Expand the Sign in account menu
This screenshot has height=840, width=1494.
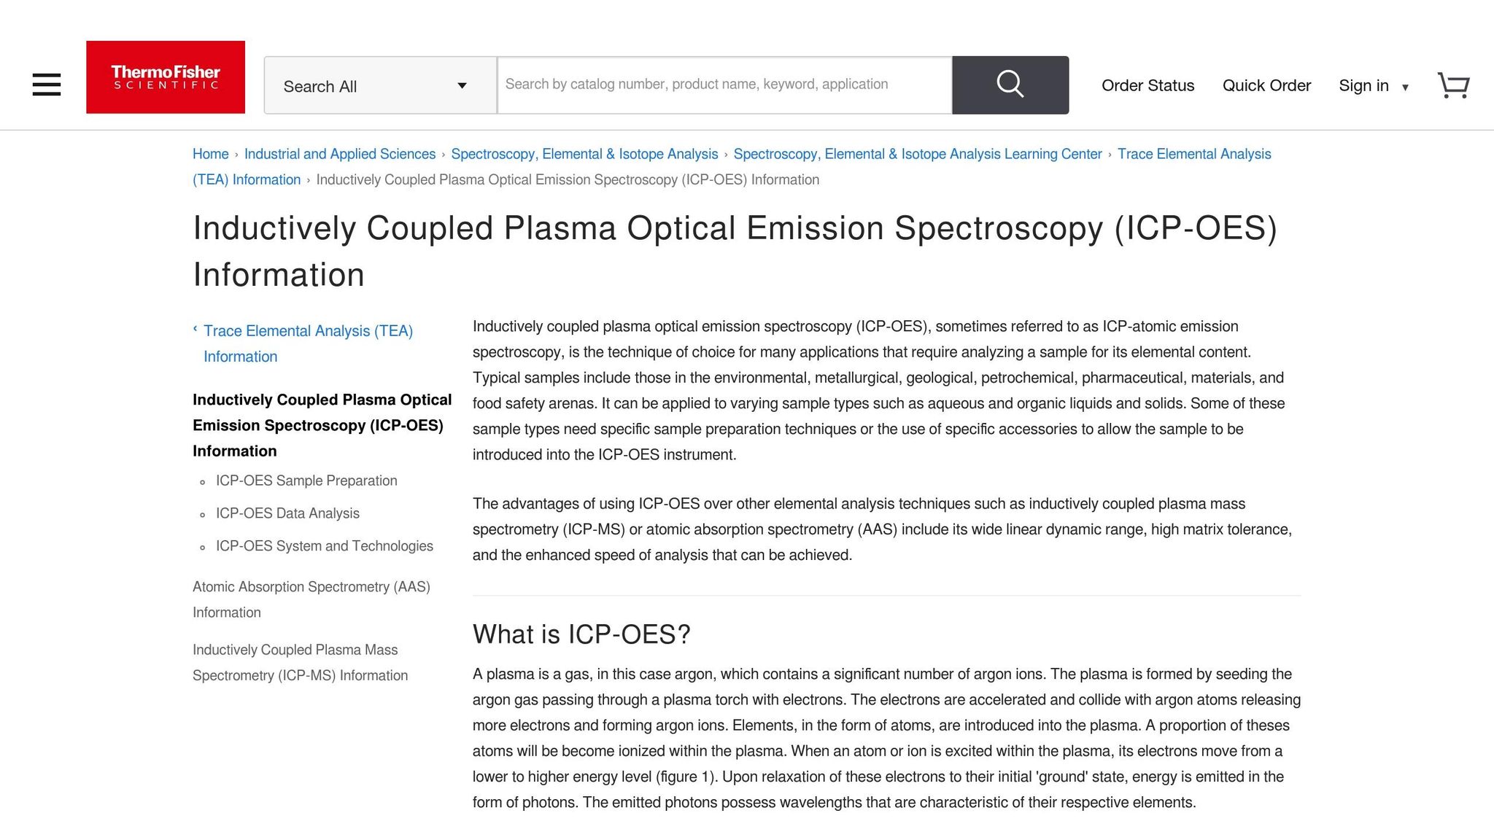(1373, 86)
